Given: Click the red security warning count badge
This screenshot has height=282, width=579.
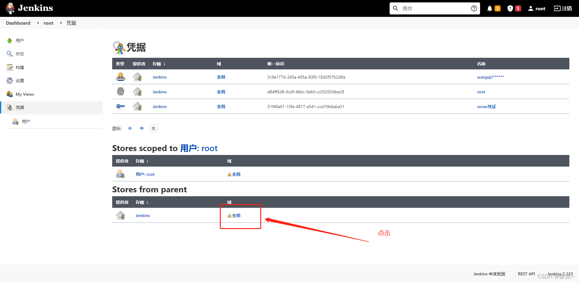Looking at the screenshot, I should (x=518, y=8).
